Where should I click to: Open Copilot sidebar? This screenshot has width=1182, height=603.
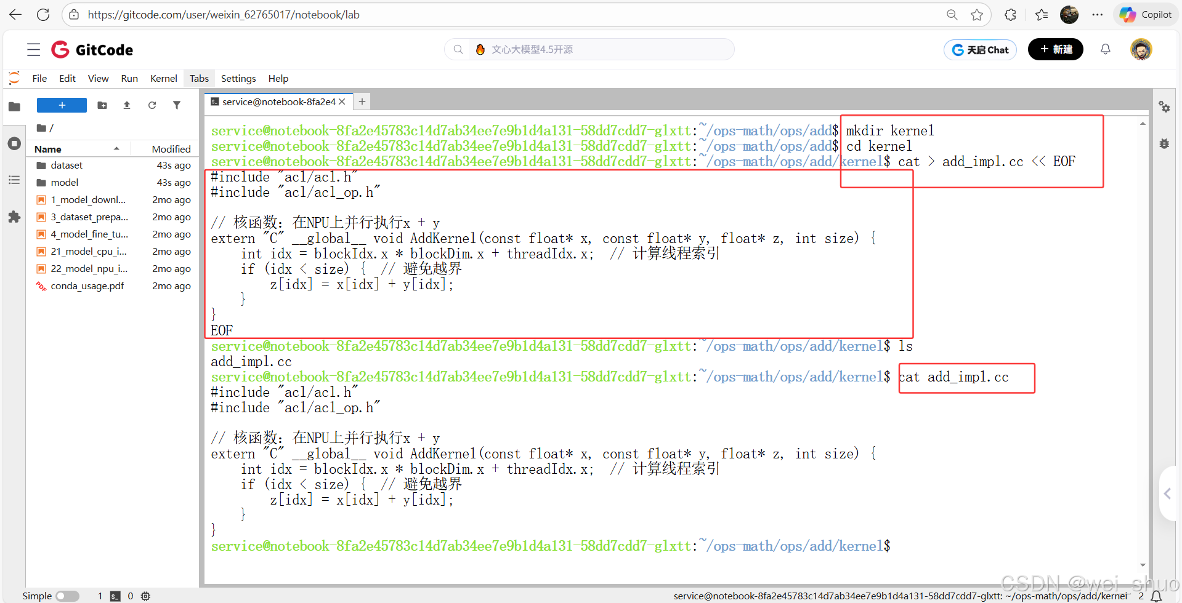1145,15
